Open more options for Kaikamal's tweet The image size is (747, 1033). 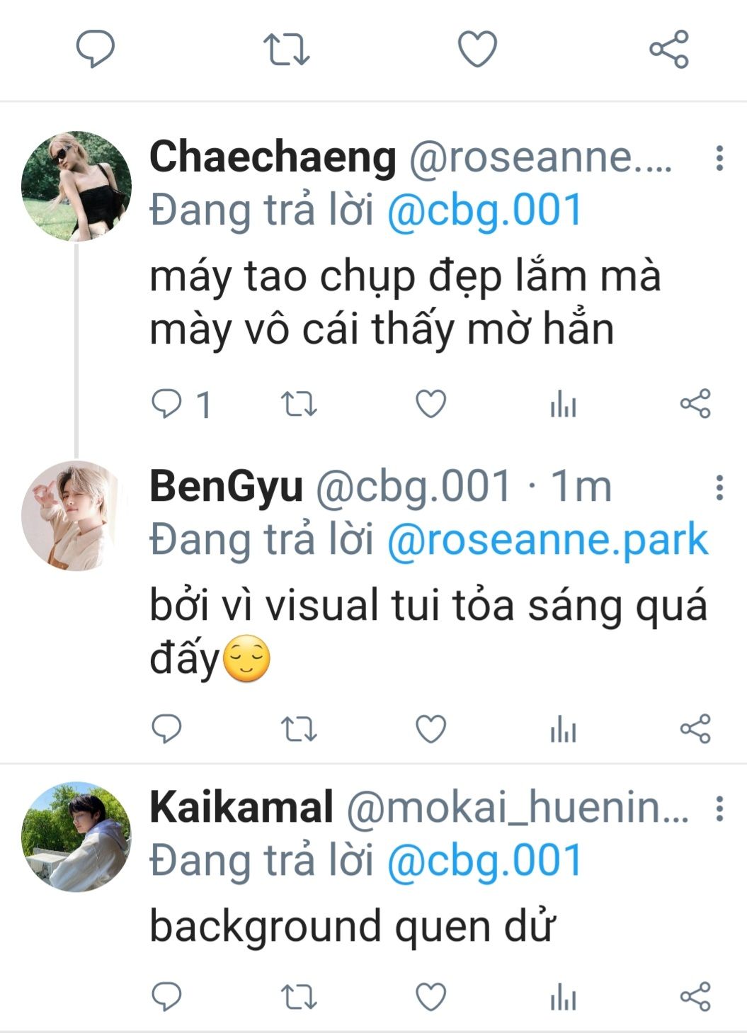coord(719,808)
